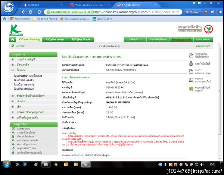Select reference number KBKR140129730606984
Screen dimensions: 224x175
pyautogui.click(x=121, y=70)
